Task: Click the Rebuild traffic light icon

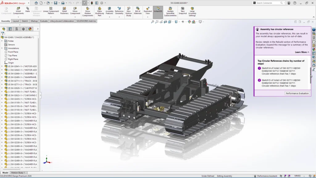Action: coord(91,3)
